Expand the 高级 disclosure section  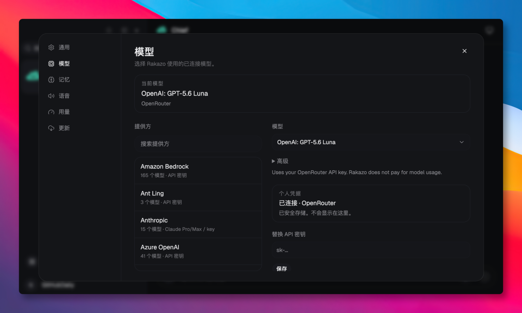click(280, 161)
